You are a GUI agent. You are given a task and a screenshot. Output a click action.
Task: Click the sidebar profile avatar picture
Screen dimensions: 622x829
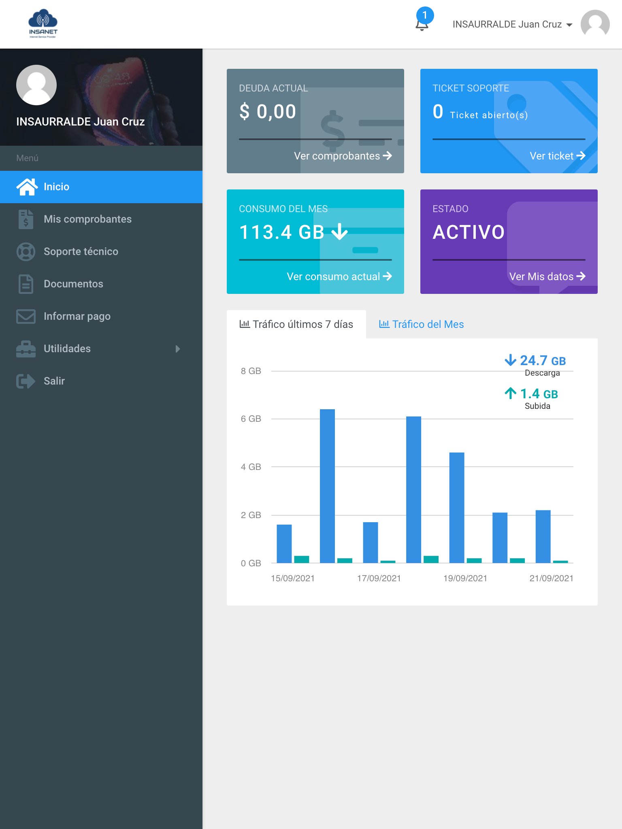pos(36,85)
